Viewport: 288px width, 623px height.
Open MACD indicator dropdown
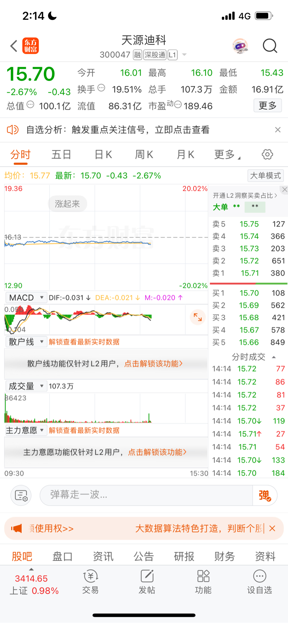26,298
